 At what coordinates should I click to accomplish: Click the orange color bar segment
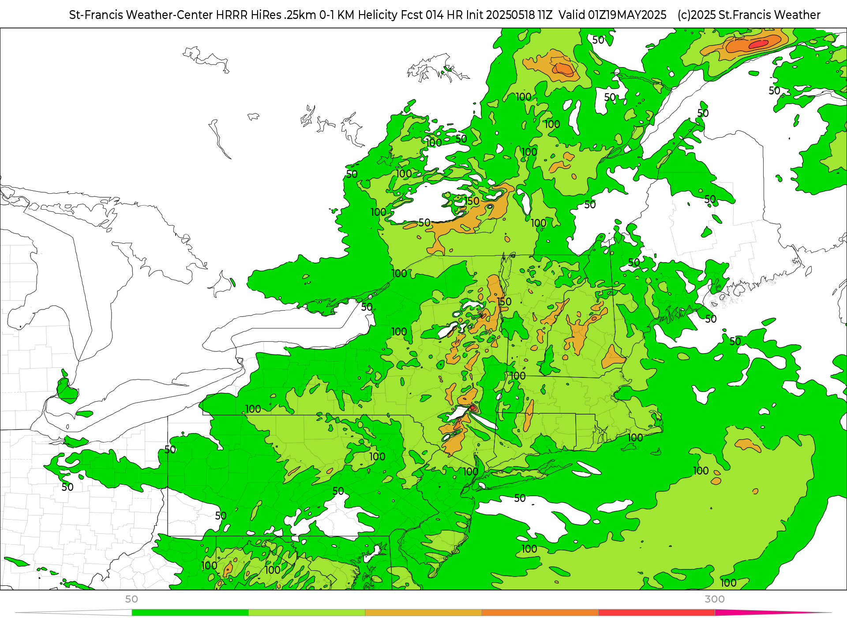[540, 613]
